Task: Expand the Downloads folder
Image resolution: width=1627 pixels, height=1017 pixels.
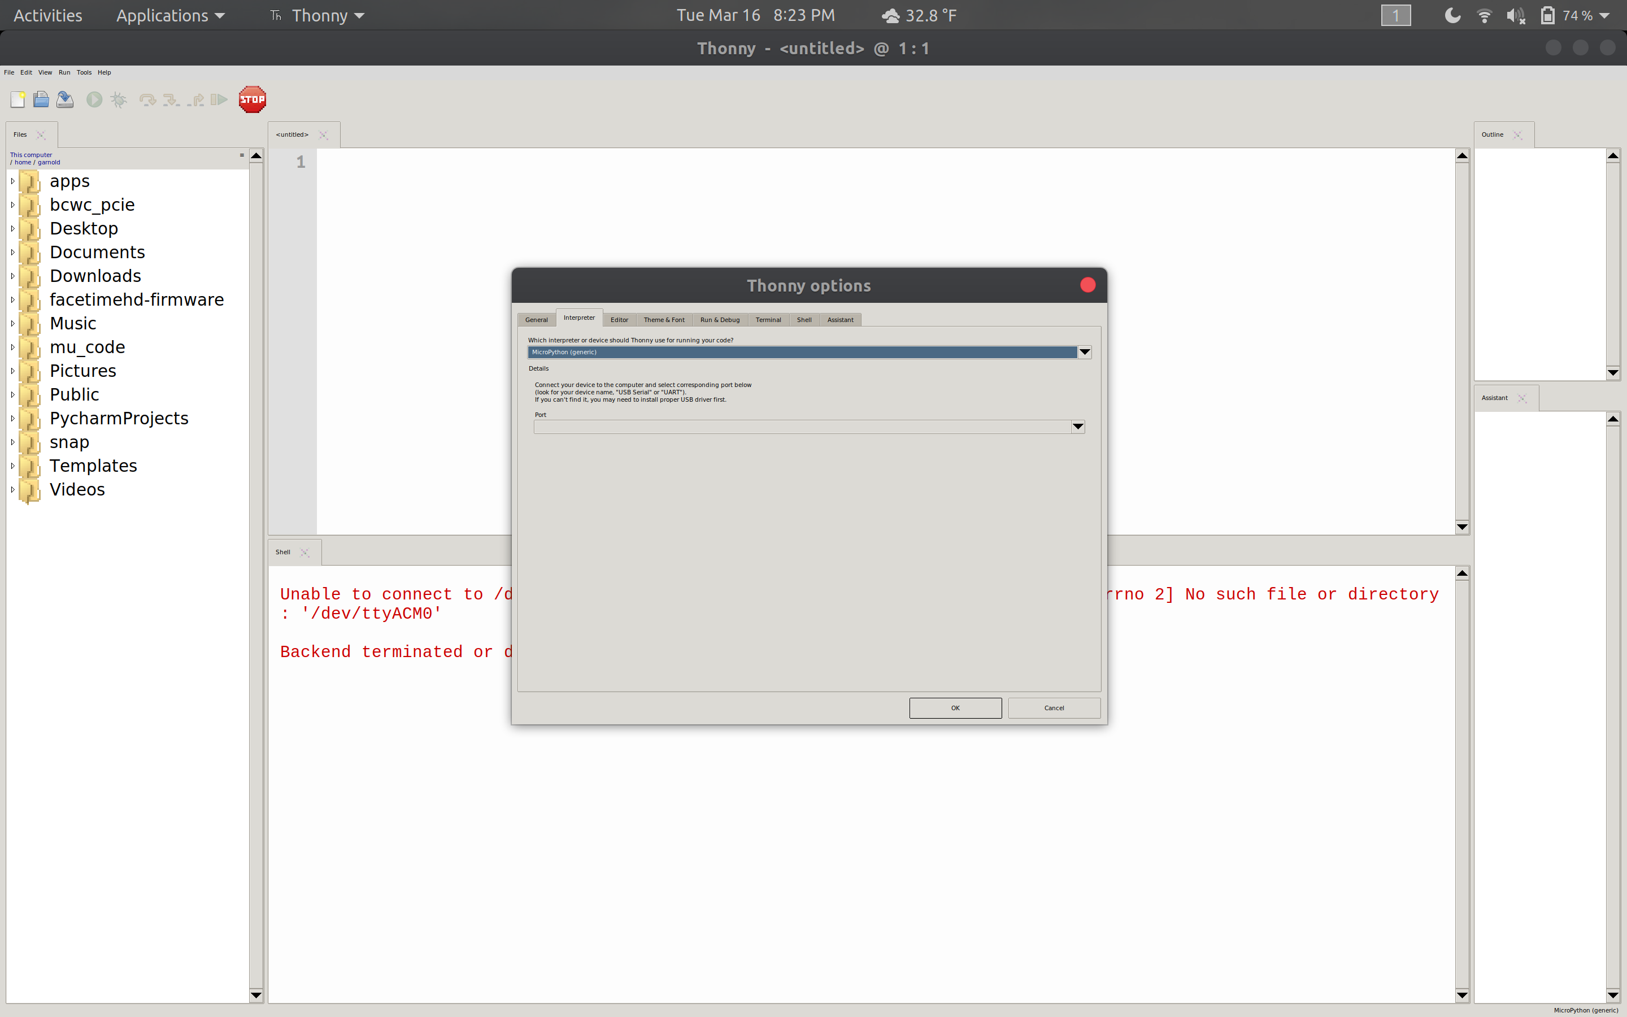Action: 12,276
